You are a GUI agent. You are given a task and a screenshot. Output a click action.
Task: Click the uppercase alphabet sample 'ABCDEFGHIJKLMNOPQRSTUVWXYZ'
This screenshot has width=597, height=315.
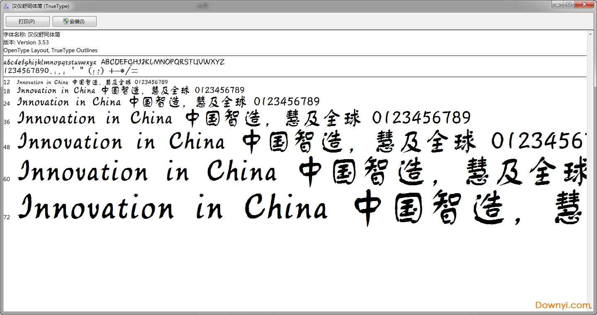pyautogui.click(x=163, y=62)
